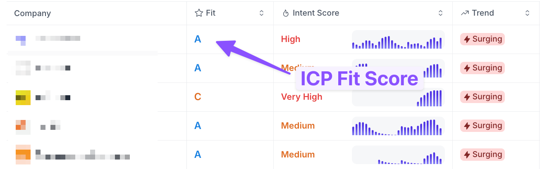This screenshot has width=540, height=169.
Task: Open the first row's intent bar chart
Action: tap(398, 40)
